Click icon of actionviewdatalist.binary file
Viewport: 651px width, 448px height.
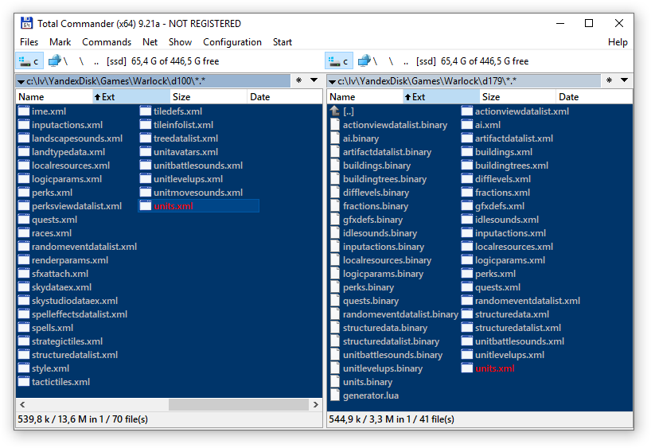(x=335, y=125)
